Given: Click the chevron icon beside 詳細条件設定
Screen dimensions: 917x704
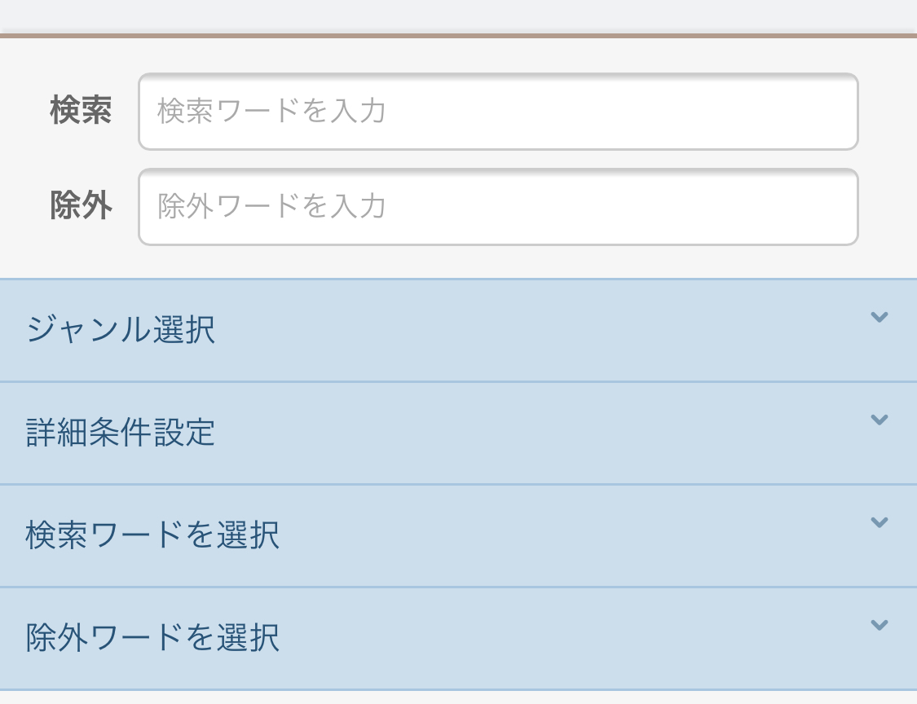Looking at the screenshot, I should [x=879, y=420].
